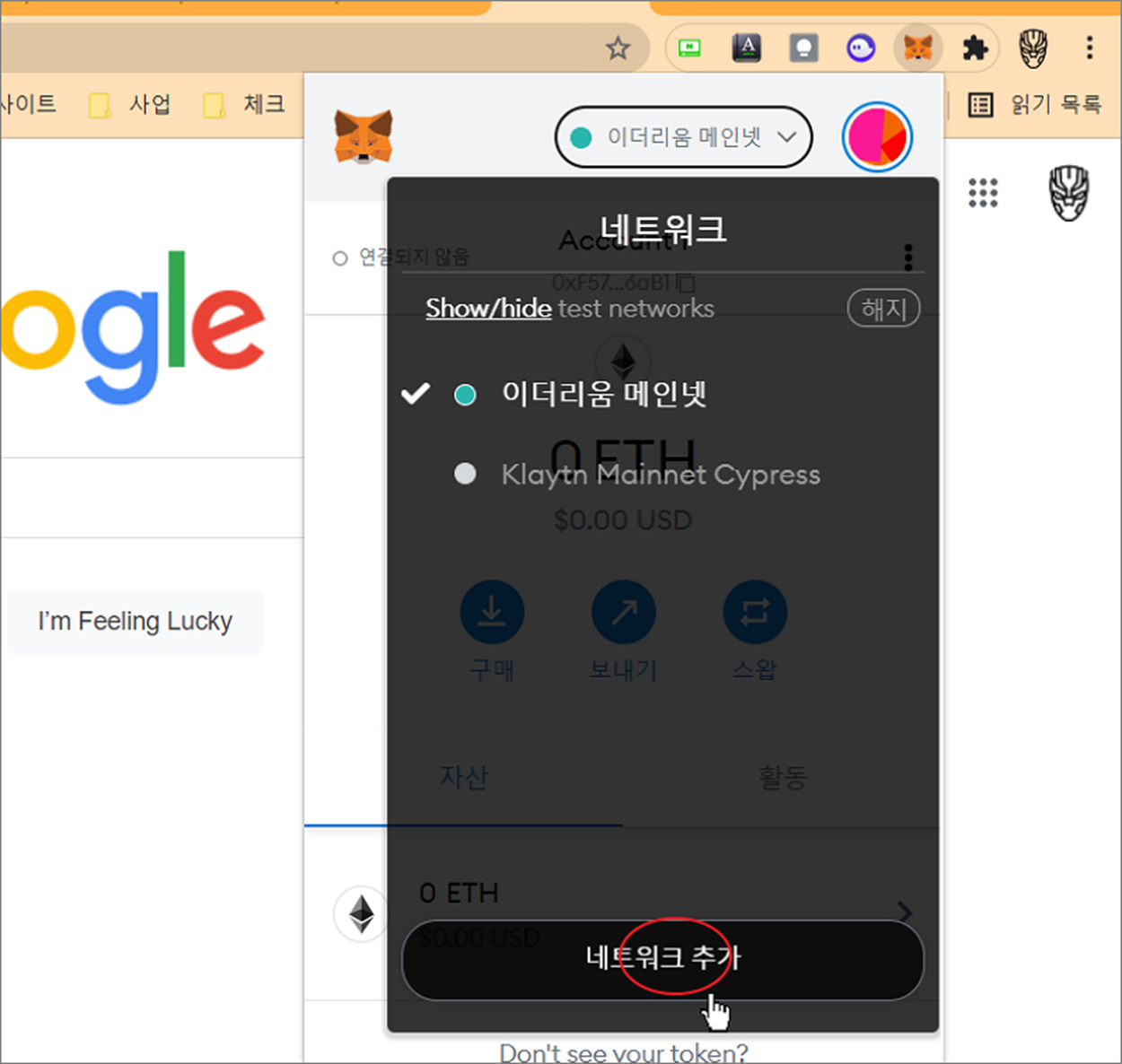Image resolution: width=1122 pixels, height=1064 pixels.
Task: Click the 연결되지 않음 connection status
Action: coord(401,257)
